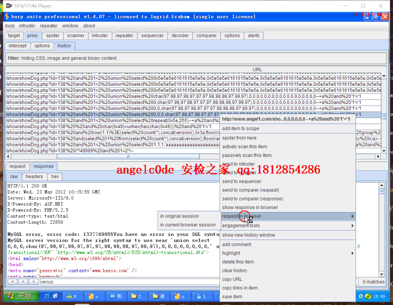This screenshot has width=393, height=305.
Task: Switch to the intruder tool tab
Action: point(100,36)
